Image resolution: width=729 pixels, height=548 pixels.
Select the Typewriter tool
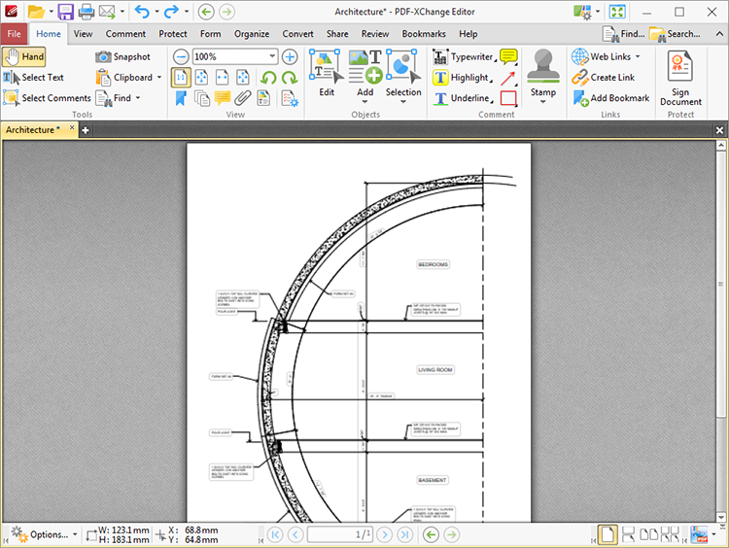464,56
